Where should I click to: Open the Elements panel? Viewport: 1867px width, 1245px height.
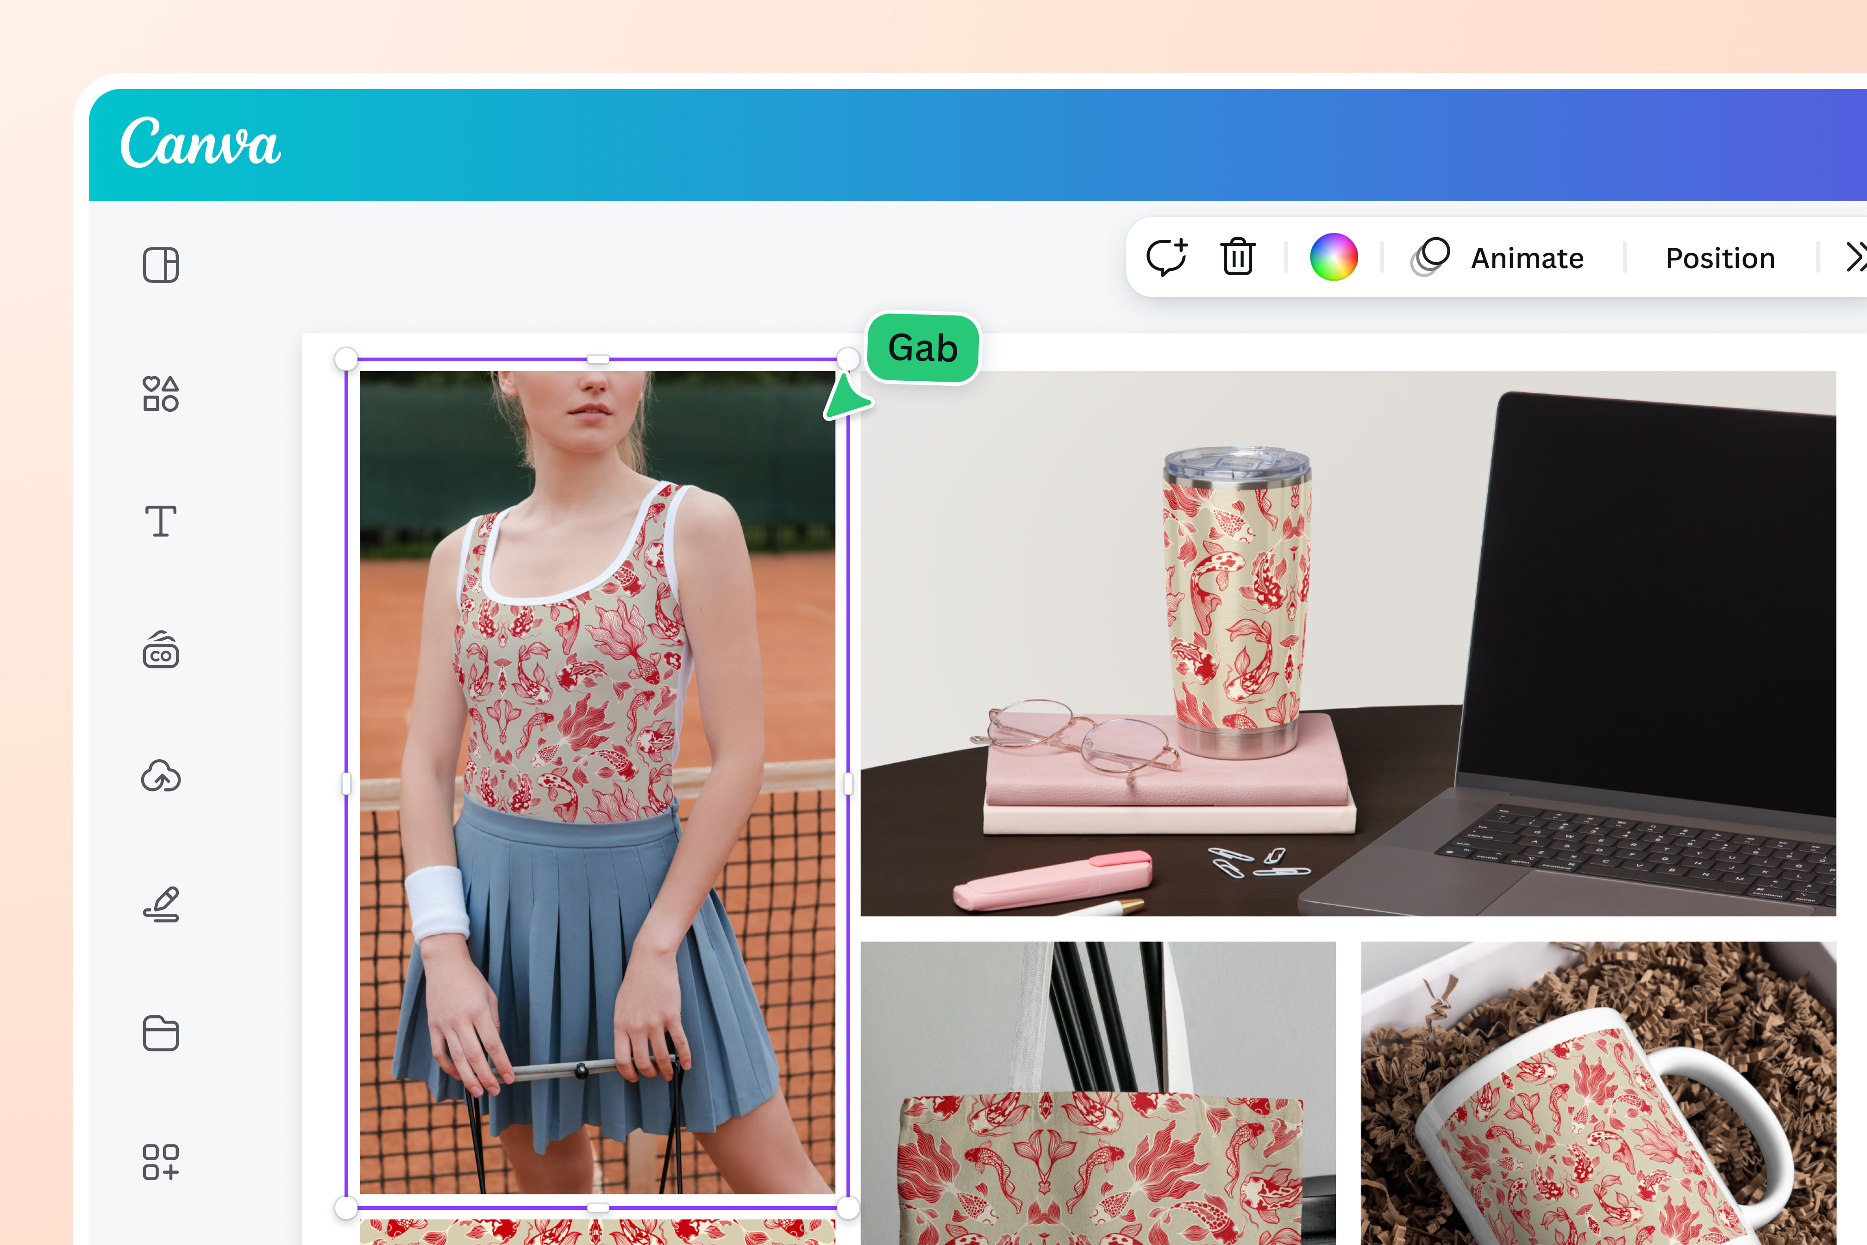161,395
